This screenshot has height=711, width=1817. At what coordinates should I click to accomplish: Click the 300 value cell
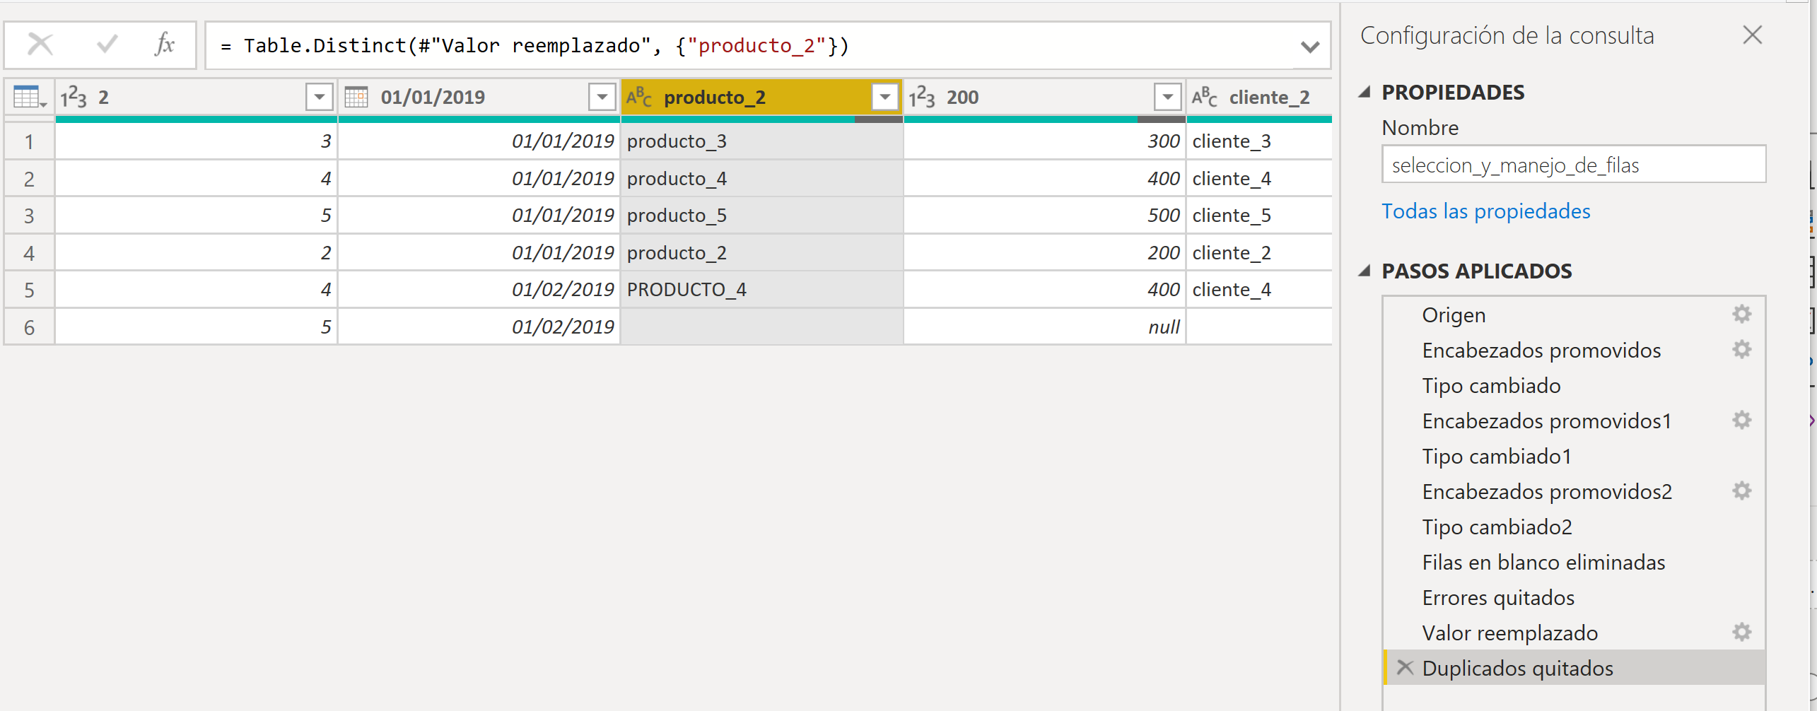(1044, 141)
